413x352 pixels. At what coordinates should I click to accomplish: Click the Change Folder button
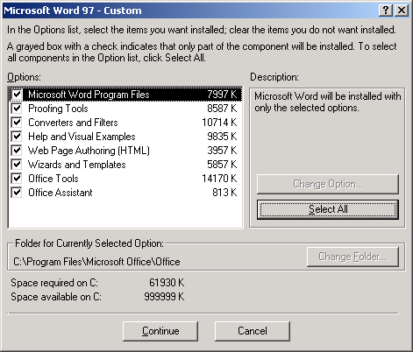[x=352, y=257]
